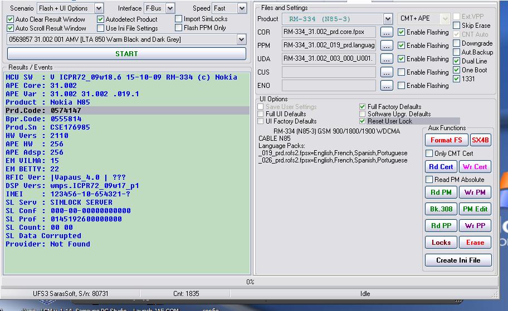Enable Aut.Backup checkbox

(x=457, y=52)
